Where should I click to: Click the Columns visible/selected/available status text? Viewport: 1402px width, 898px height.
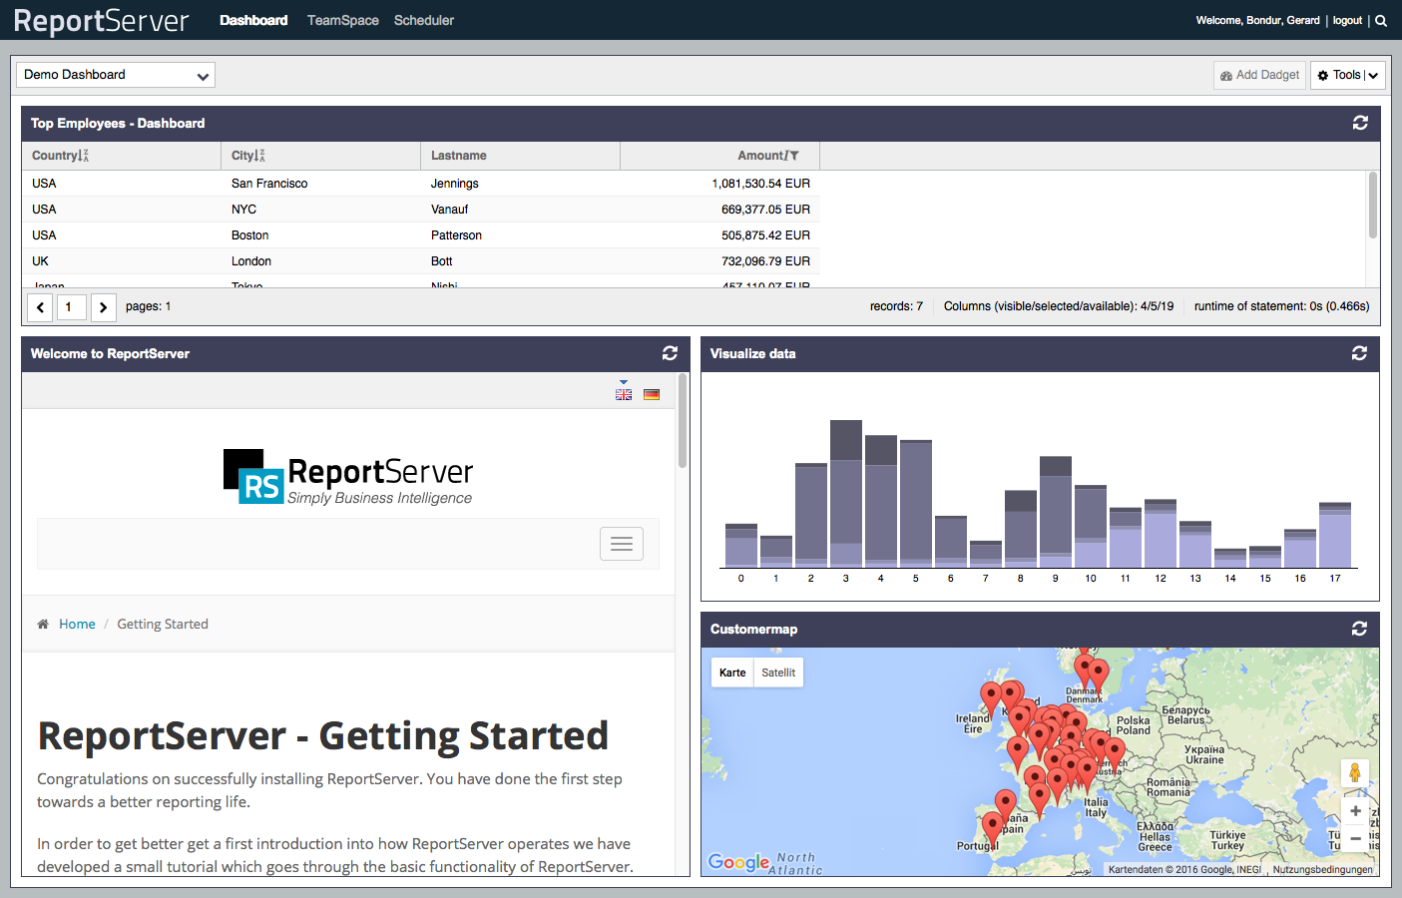(x=1059, y=306)
